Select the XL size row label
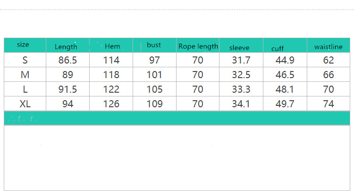Screen dimensions: 354x191 pyautogui.click(x=25, y=103)
